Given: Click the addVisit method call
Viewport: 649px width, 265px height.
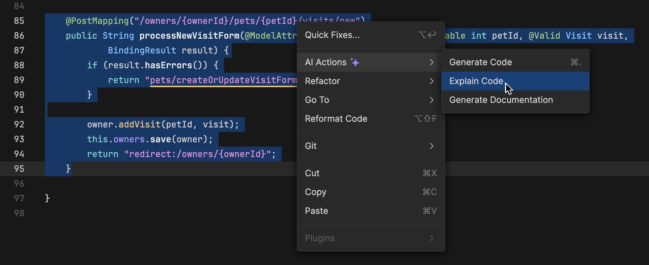Looking at the screenshot, I should (139, 124).
